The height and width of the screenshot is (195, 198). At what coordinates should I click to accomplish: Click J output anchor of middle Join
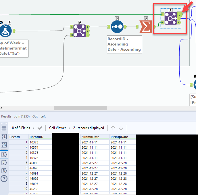point(88,31)
